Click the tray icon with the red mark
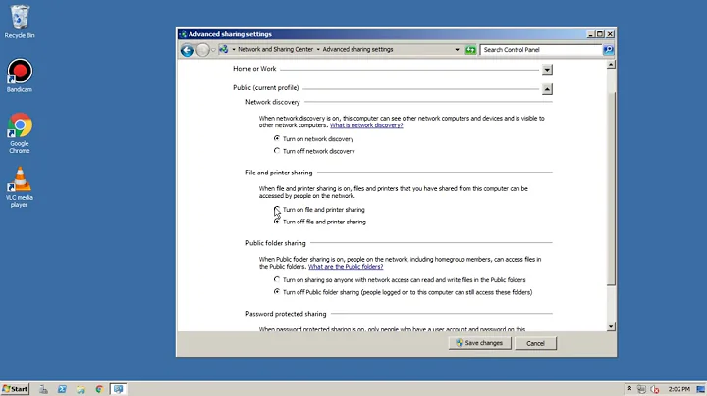 [655, 389]
